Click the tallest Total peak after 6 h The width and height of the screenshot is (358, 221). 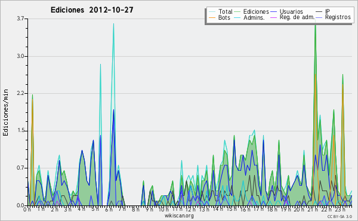113,24
